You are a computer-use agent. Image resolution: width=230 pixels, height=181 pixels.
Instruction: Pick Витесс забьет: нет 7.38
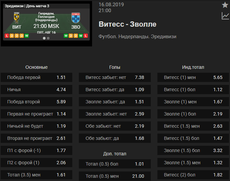[115, 77]
